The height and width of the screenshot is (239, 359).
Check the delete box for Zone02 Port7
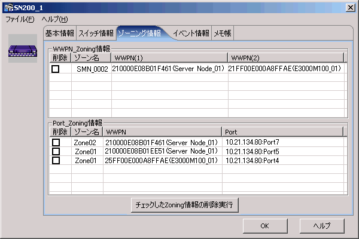coord(56,142)
